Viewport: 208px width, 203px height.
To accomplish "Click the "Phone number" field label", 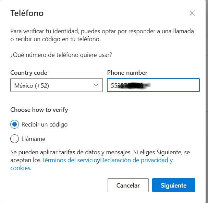I will tap(127, 73).
